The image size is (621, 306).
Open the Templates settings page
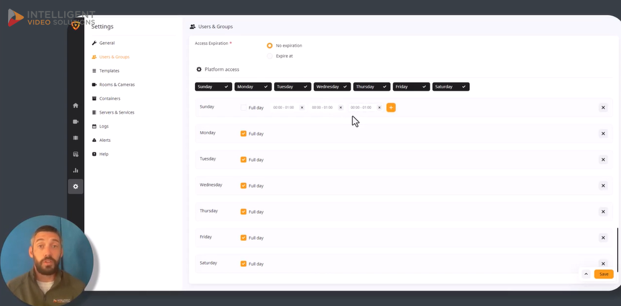click(x=109, y=71)
